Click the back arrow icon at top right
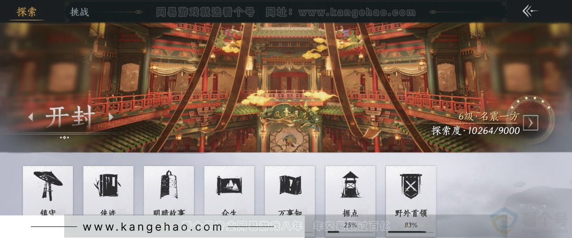The width and height of the screenshot is (572, 238). tap(530, 12)
